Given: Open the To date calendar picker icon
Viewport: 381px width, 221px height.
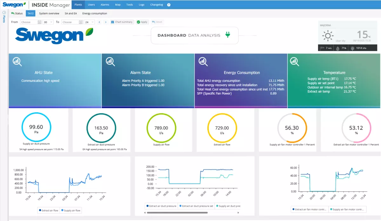Looking at the screenshot, I should [x=81, y=22].
